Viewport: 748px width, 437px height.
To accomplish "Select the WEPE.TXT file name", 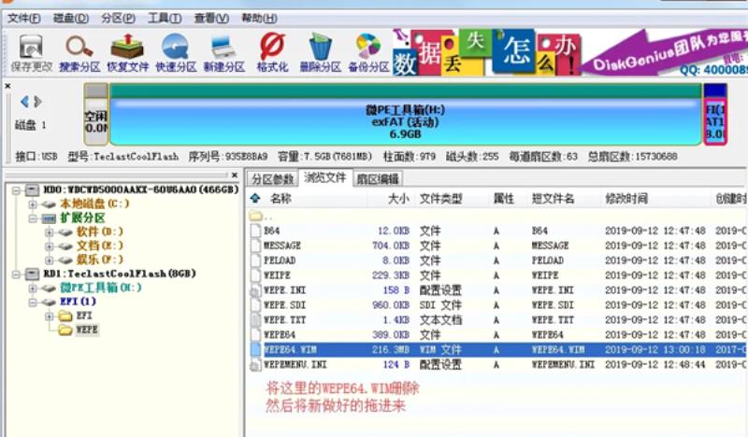I will coord(284,319).
